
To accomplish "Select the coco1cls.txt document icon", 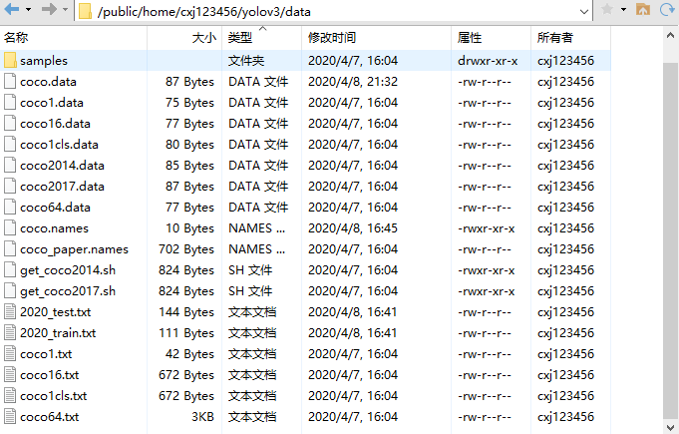I will click(x=10, y=395).
